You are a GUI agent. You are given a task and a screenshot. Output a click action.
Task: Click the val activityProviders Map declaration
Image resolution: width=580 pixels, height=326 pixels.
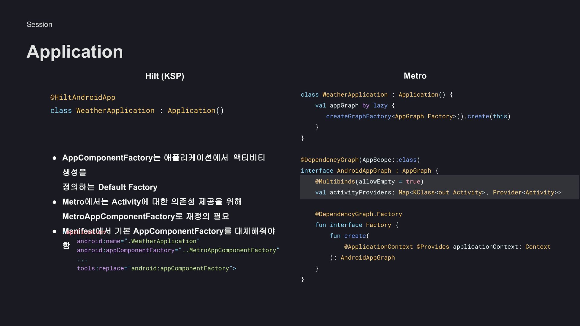(x=438, y=193)
